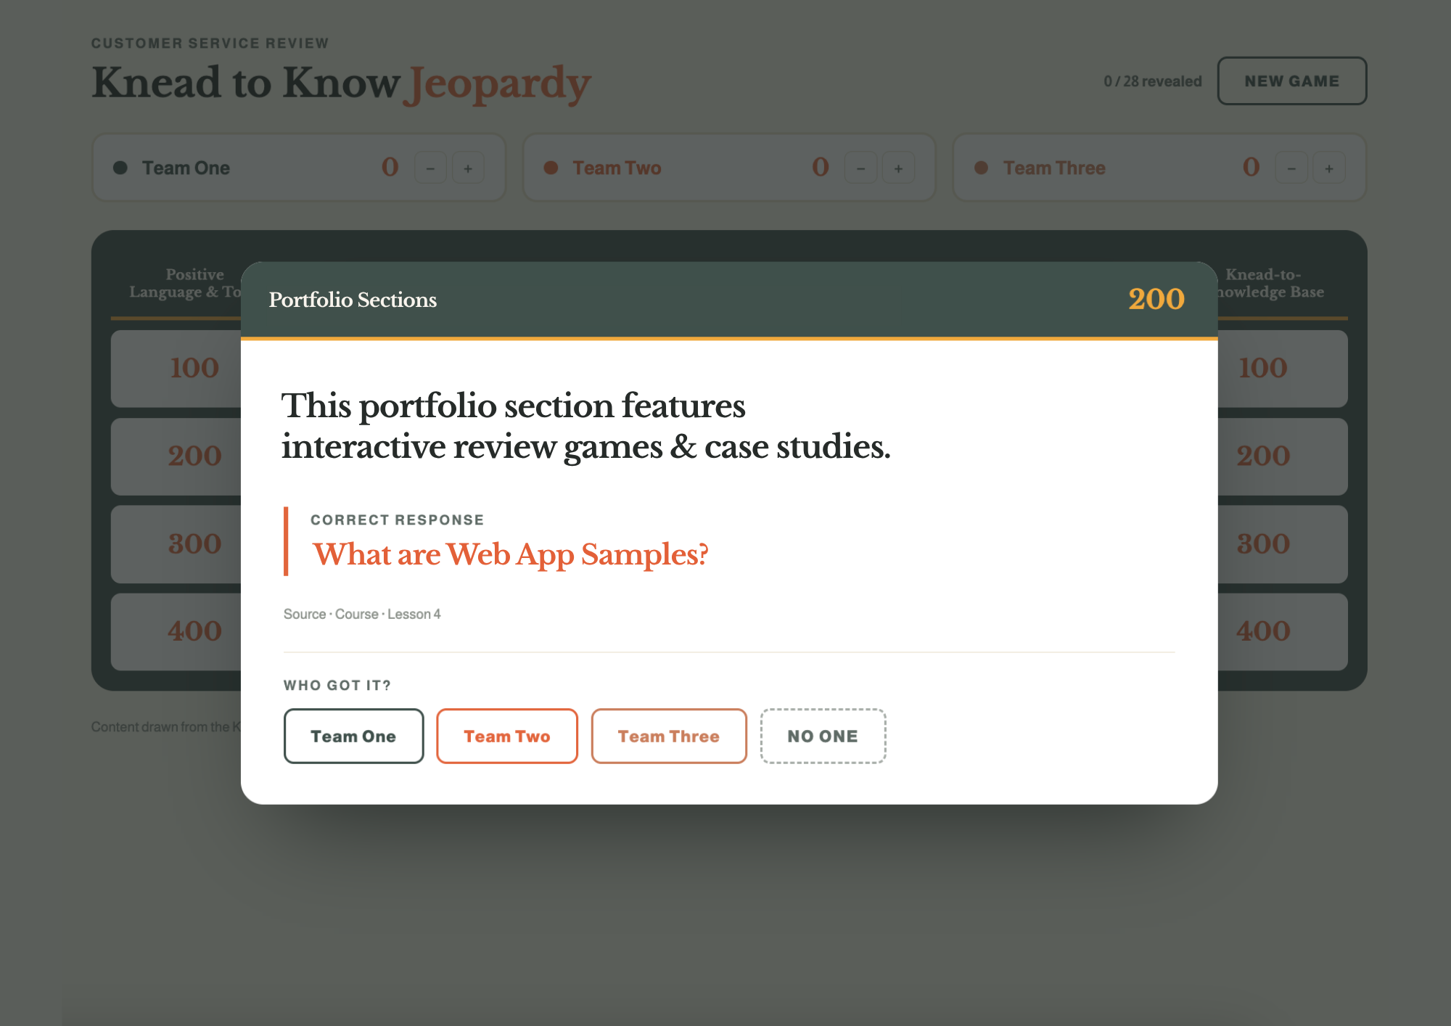The width and height of the screenshot is (1451, 1026).
Task: Increase Team Two's score with plus
Action: [898, 168]
